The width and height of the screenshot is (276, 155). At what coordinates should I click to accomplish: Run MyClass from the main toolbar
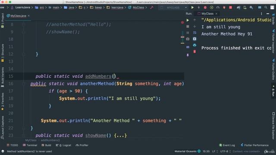[x=192, y=8]
